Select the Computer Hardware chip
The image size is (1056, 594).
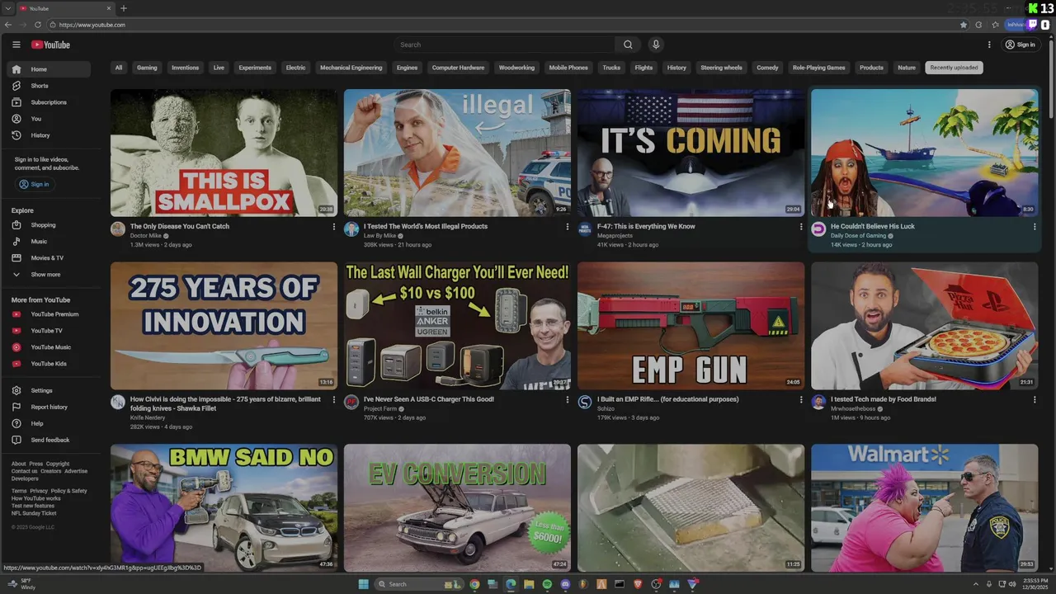coord(458,68)
